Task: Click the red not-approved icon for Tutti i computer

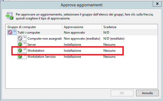Action: pyautogui.click(x=10, y=33)
